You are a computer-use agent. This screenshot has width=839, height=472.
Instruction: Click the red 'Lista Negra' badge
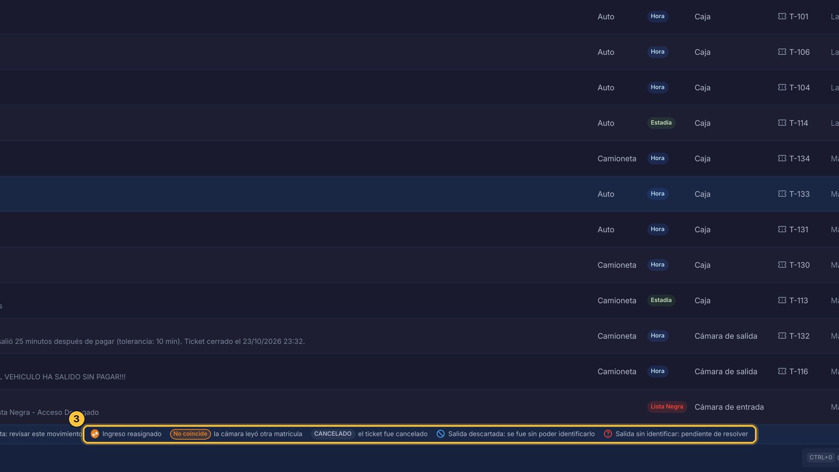tap(667, 407)
